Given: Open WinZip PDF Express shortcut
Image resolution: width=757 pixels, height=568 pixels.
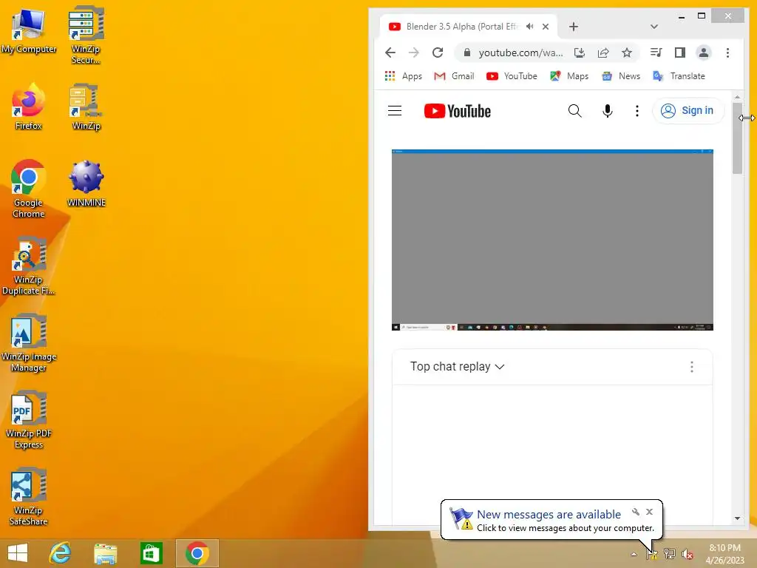Looking at the screenshot, I should tap(29, 420).
